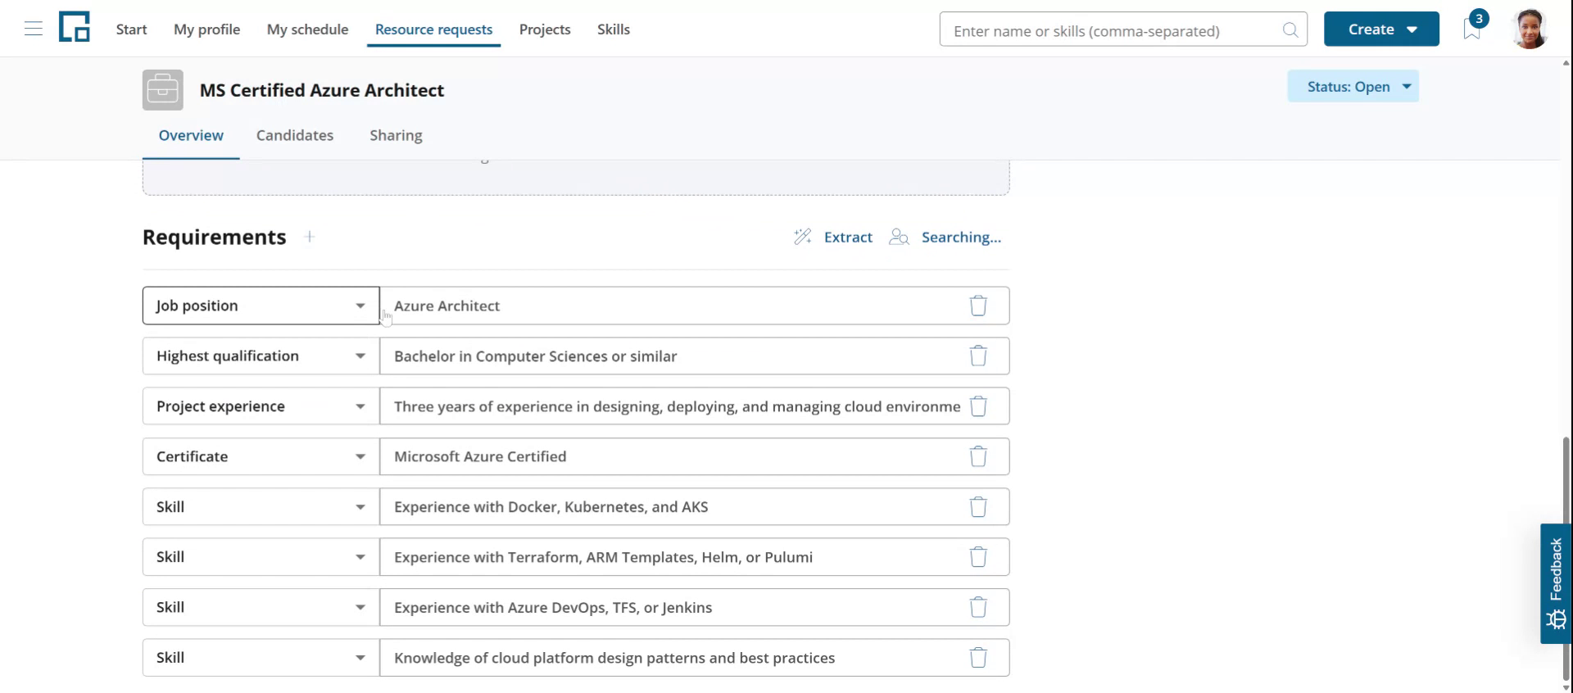
Task: Open the Skill dropdown for Docker row
Action: coord(261,507)
